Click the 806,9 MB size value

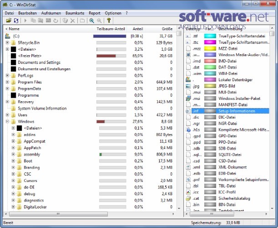pos(164,154)
